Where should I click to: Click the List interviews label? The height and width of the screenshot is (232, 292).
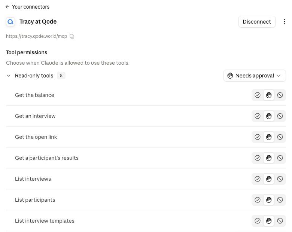tap(33, 179)
